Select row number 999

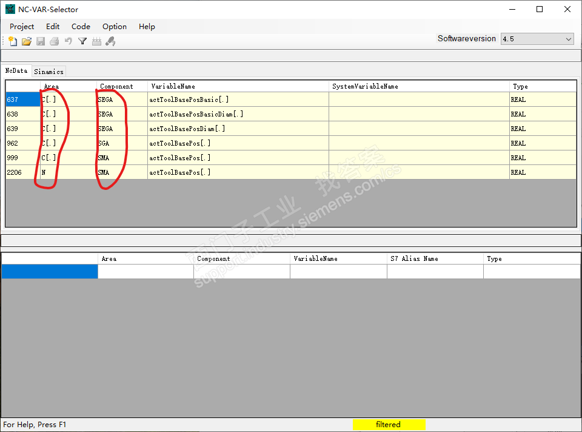[x=23, y=158]
